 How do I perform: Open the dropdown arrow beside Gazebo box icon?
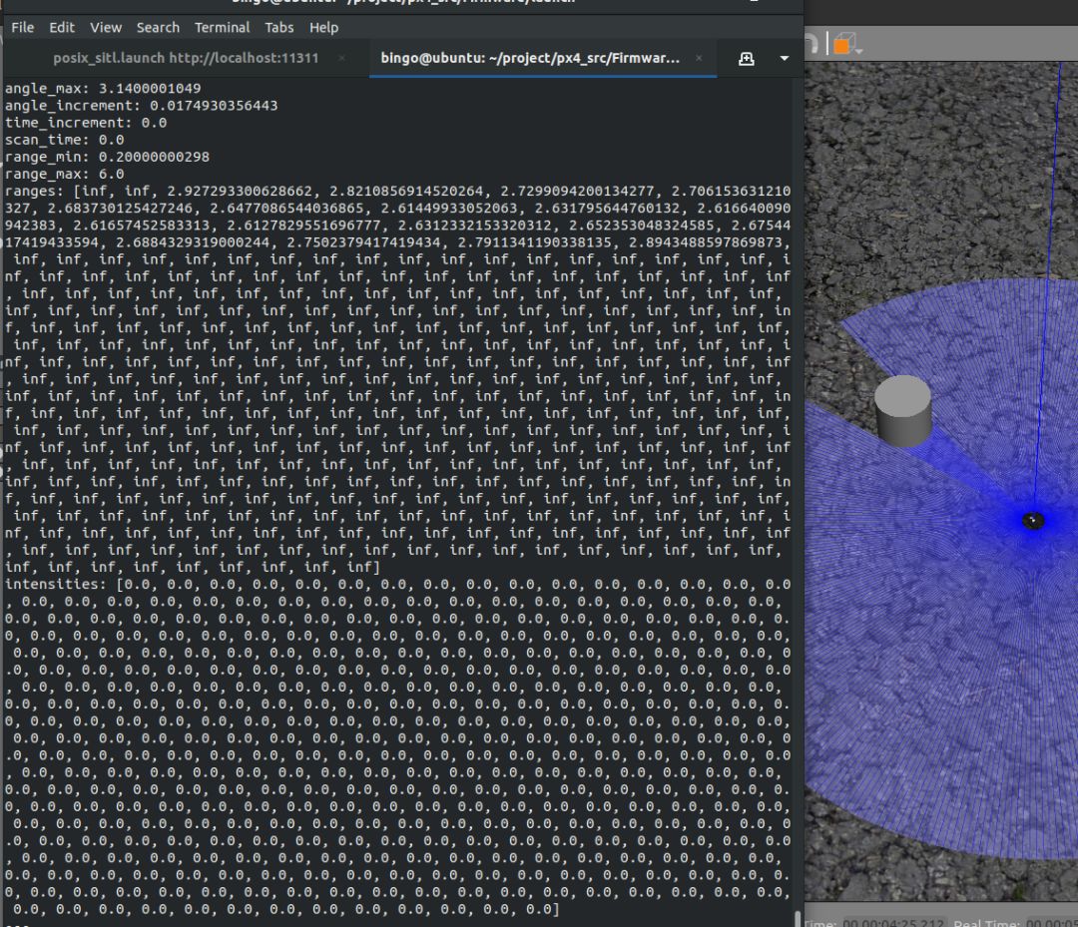click(859, 50)
